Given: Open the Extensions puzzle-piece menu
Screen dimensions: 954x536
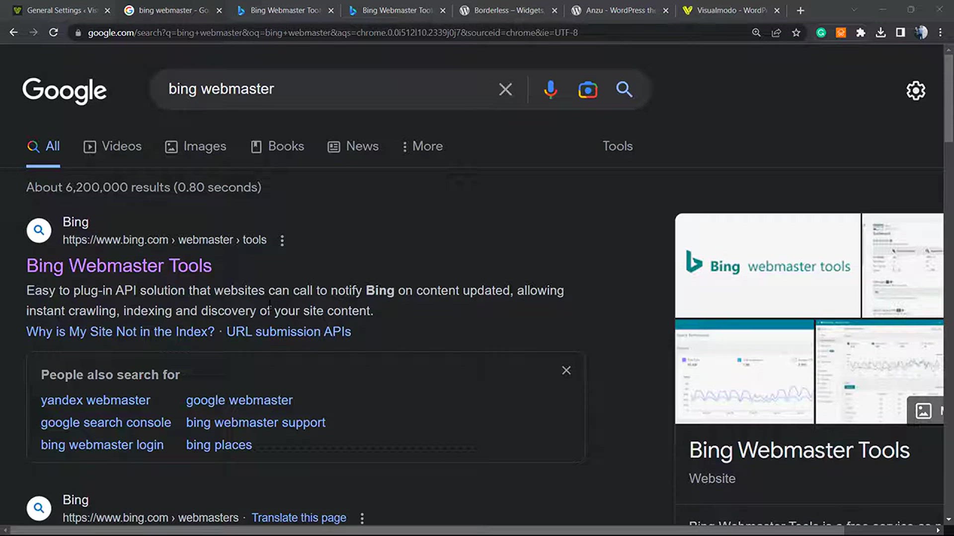Looking at the screenshot, I should (x=861, y=32).
